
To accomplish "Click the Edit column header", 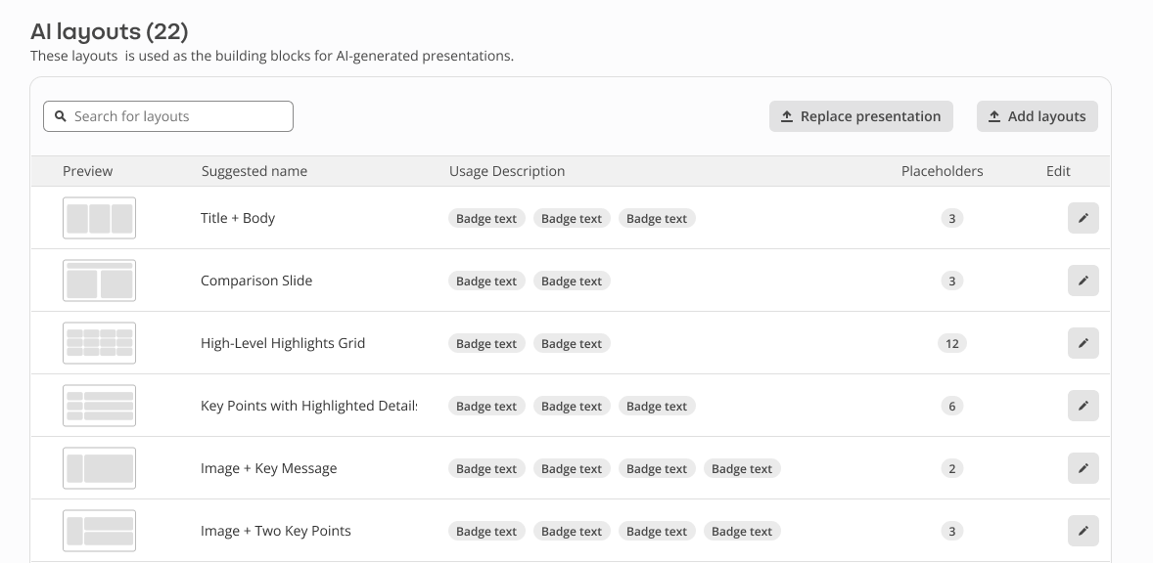I will tap(1058, 171).
